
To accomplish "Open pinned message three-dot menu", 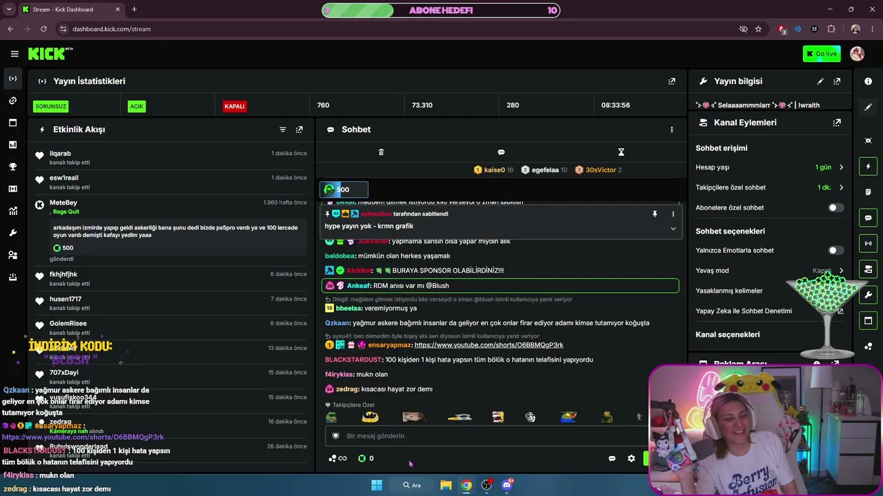I will [x=673, y=214].
